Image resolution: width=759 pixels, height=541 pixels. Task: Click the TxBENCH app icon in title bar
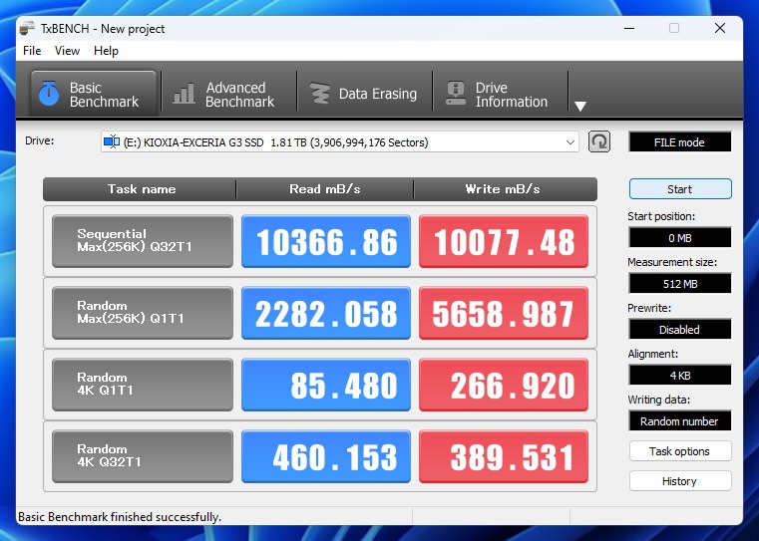pyautogui.click(x=27, y=29)
